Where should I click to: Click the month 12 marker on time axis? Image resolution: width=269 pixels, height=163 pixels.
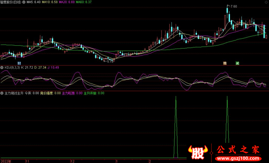pos(72,161)
